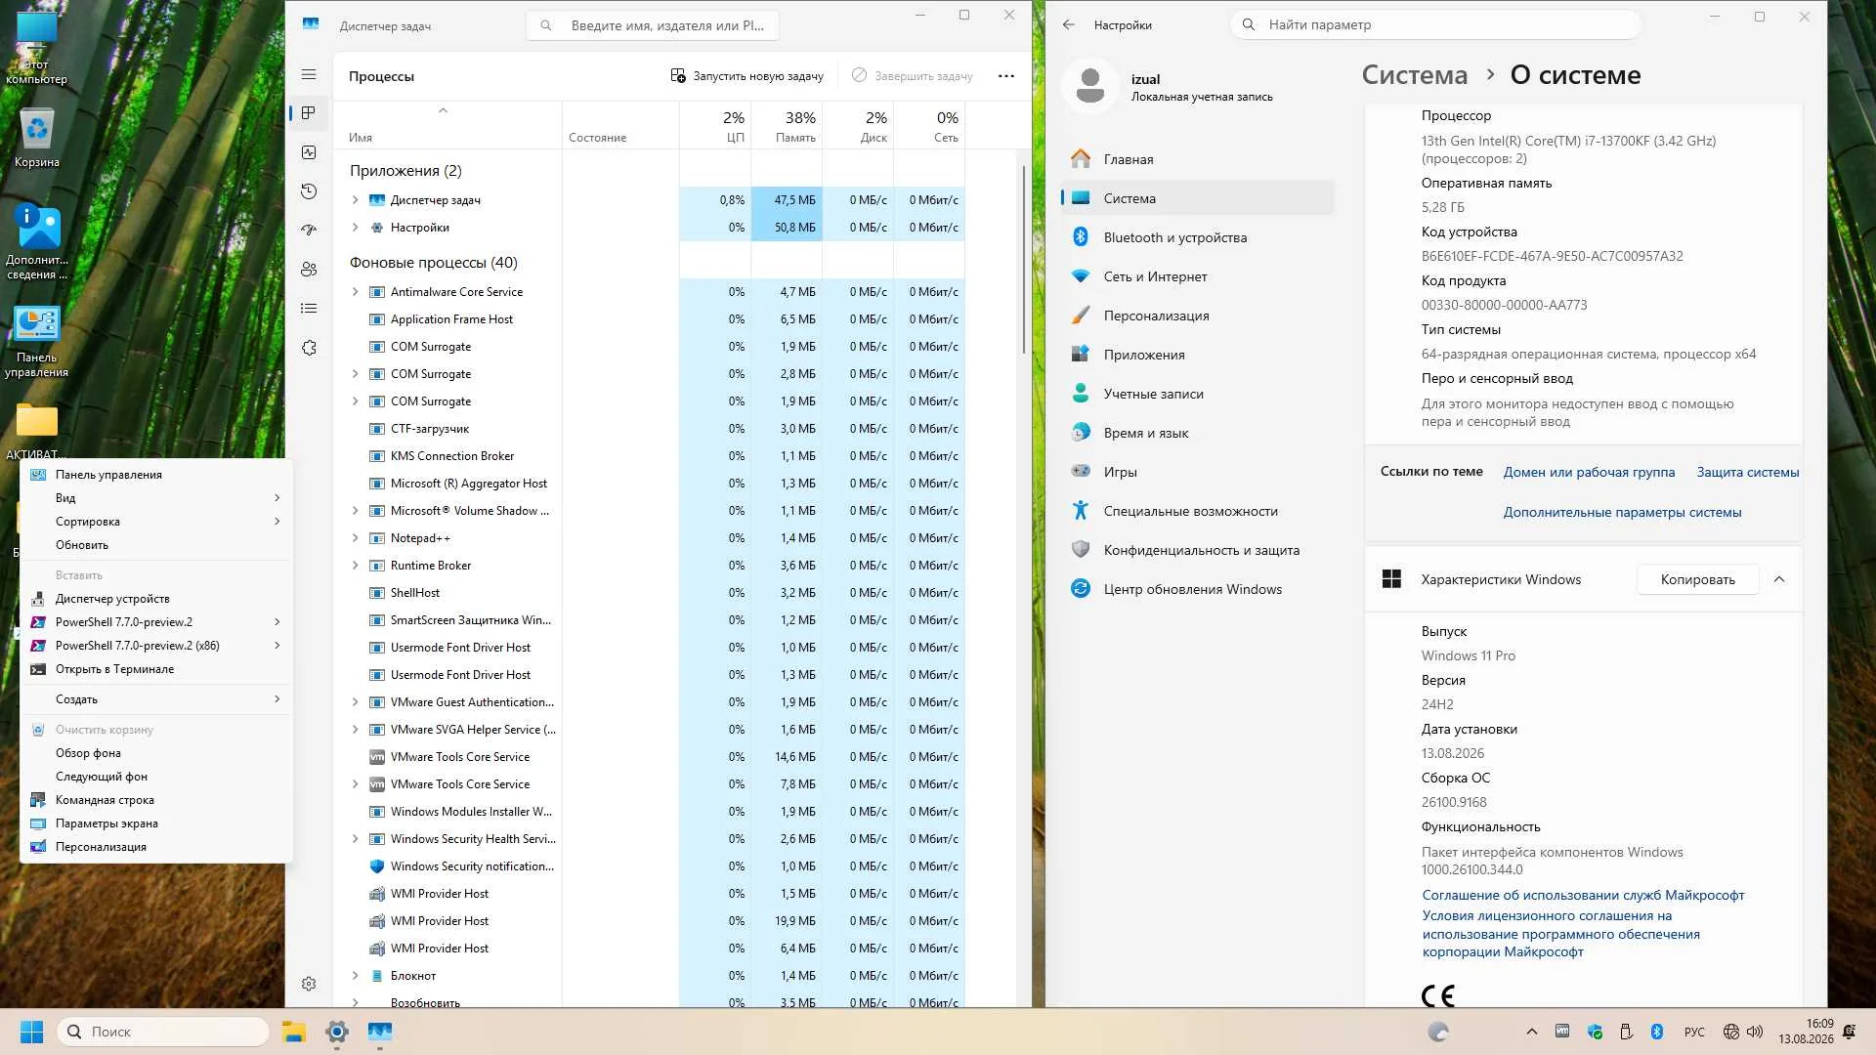Show hidden system tray icons
The height and width of the screenshot is (1055, 1876).
click(x=1532, y=1032)
